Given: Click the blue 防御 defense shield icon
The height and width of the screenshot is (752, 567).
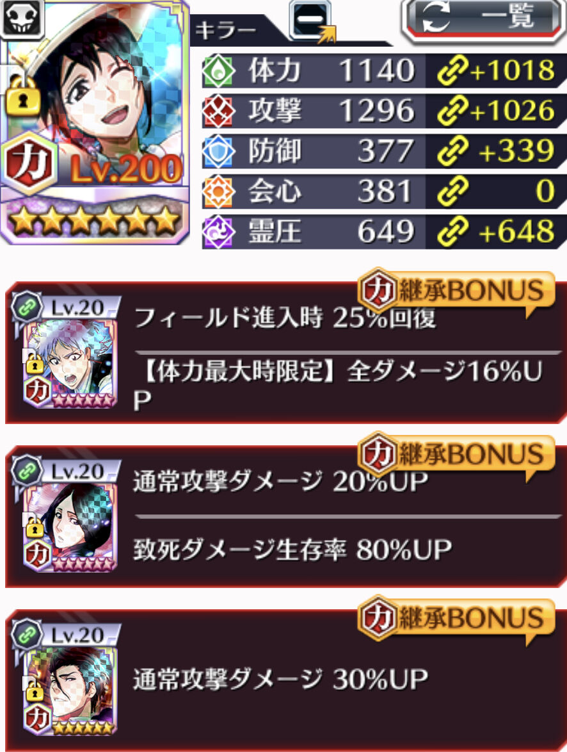Looking at the screenshot, I should 219,152.
